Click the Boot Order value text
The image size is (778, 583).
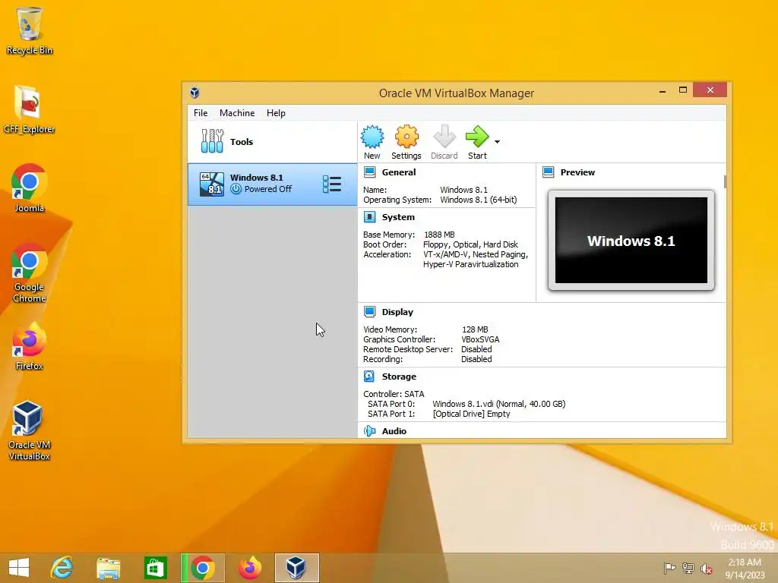tap(470, 244)
